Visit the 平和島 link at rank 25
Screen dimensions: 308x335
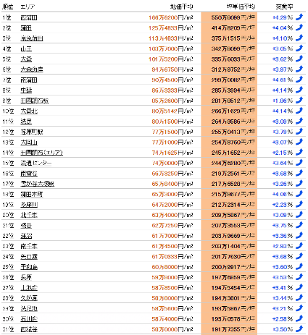click(29, 267)
